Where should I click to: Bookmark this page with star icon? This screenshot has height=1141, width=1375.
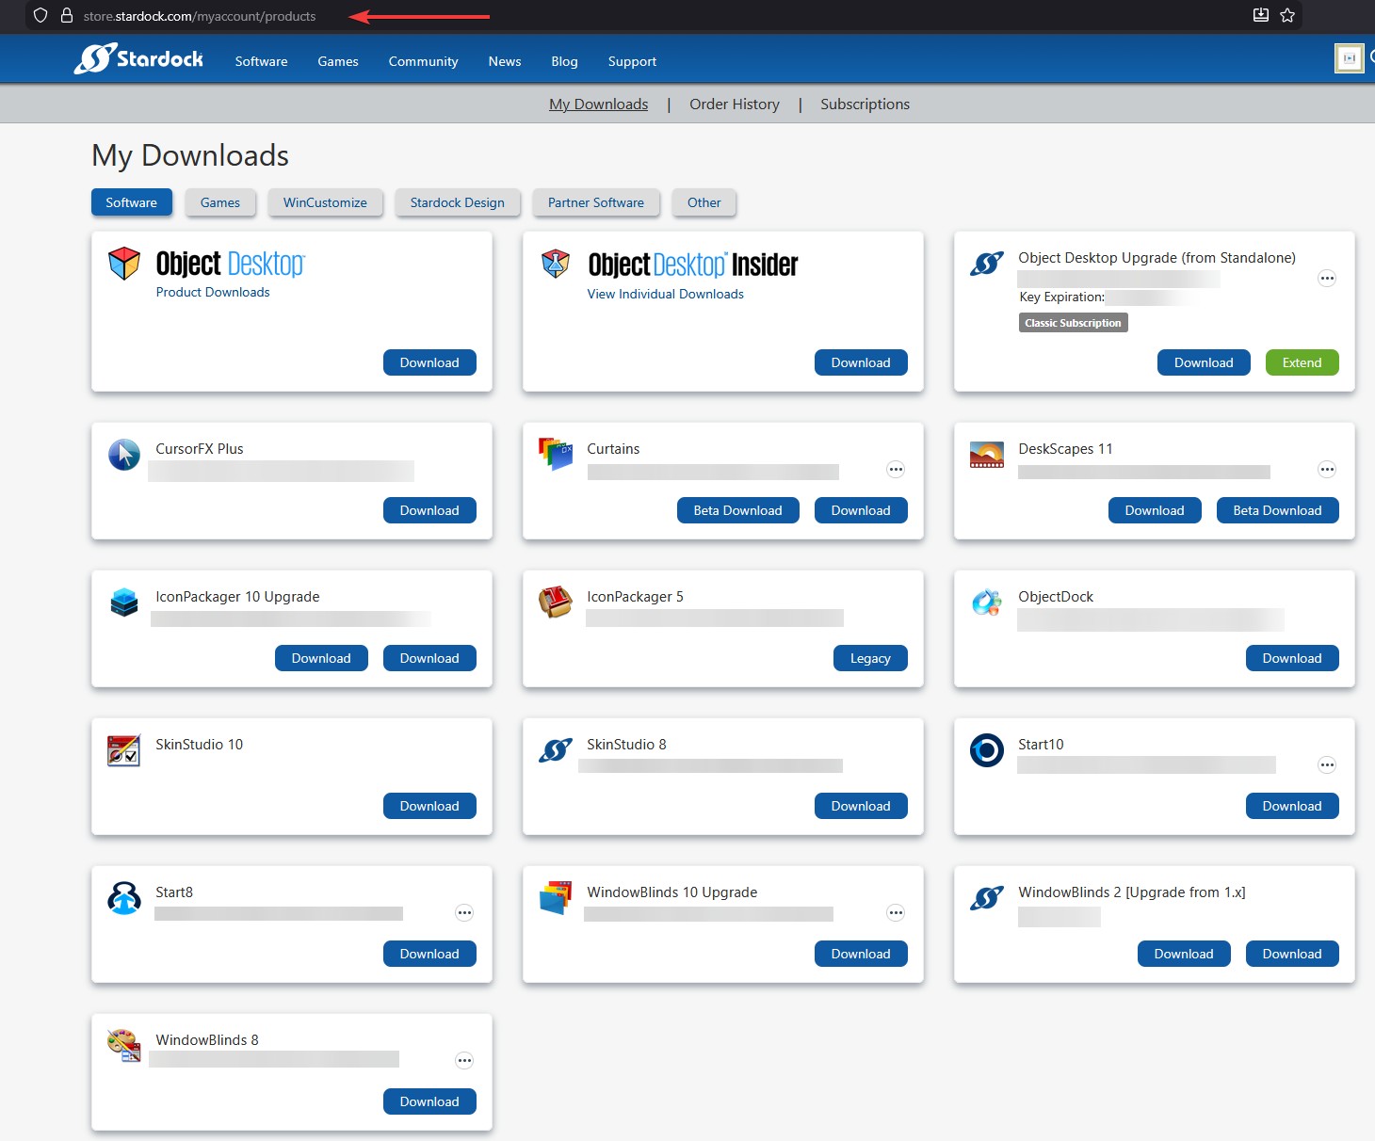coord(1287,15)
